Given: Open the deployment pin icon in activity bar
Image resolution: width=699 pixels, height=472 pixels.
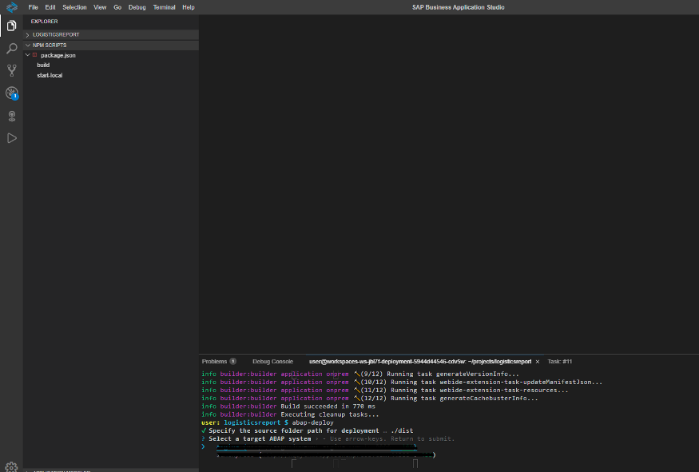Looking at the screenshot, I should click(12, 116).
